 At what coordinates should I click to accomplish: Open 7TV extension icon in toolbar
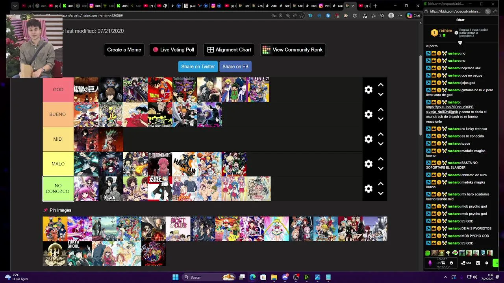[310, 16]
